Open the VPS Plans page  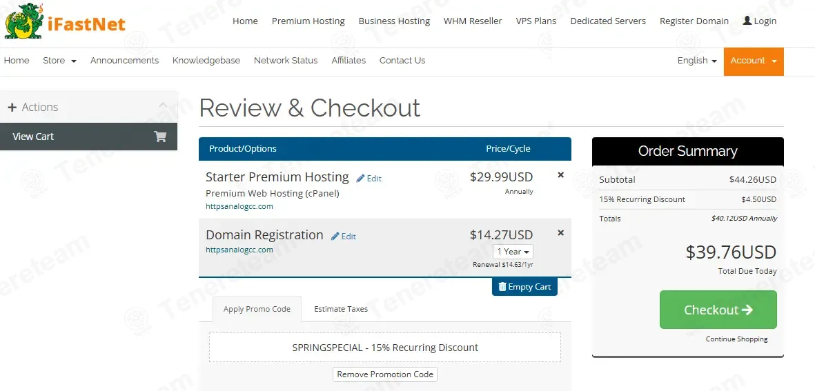tap(536, 21)
